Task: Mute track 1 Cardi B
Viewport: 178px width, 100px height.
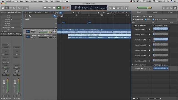Action: (32, 32)
